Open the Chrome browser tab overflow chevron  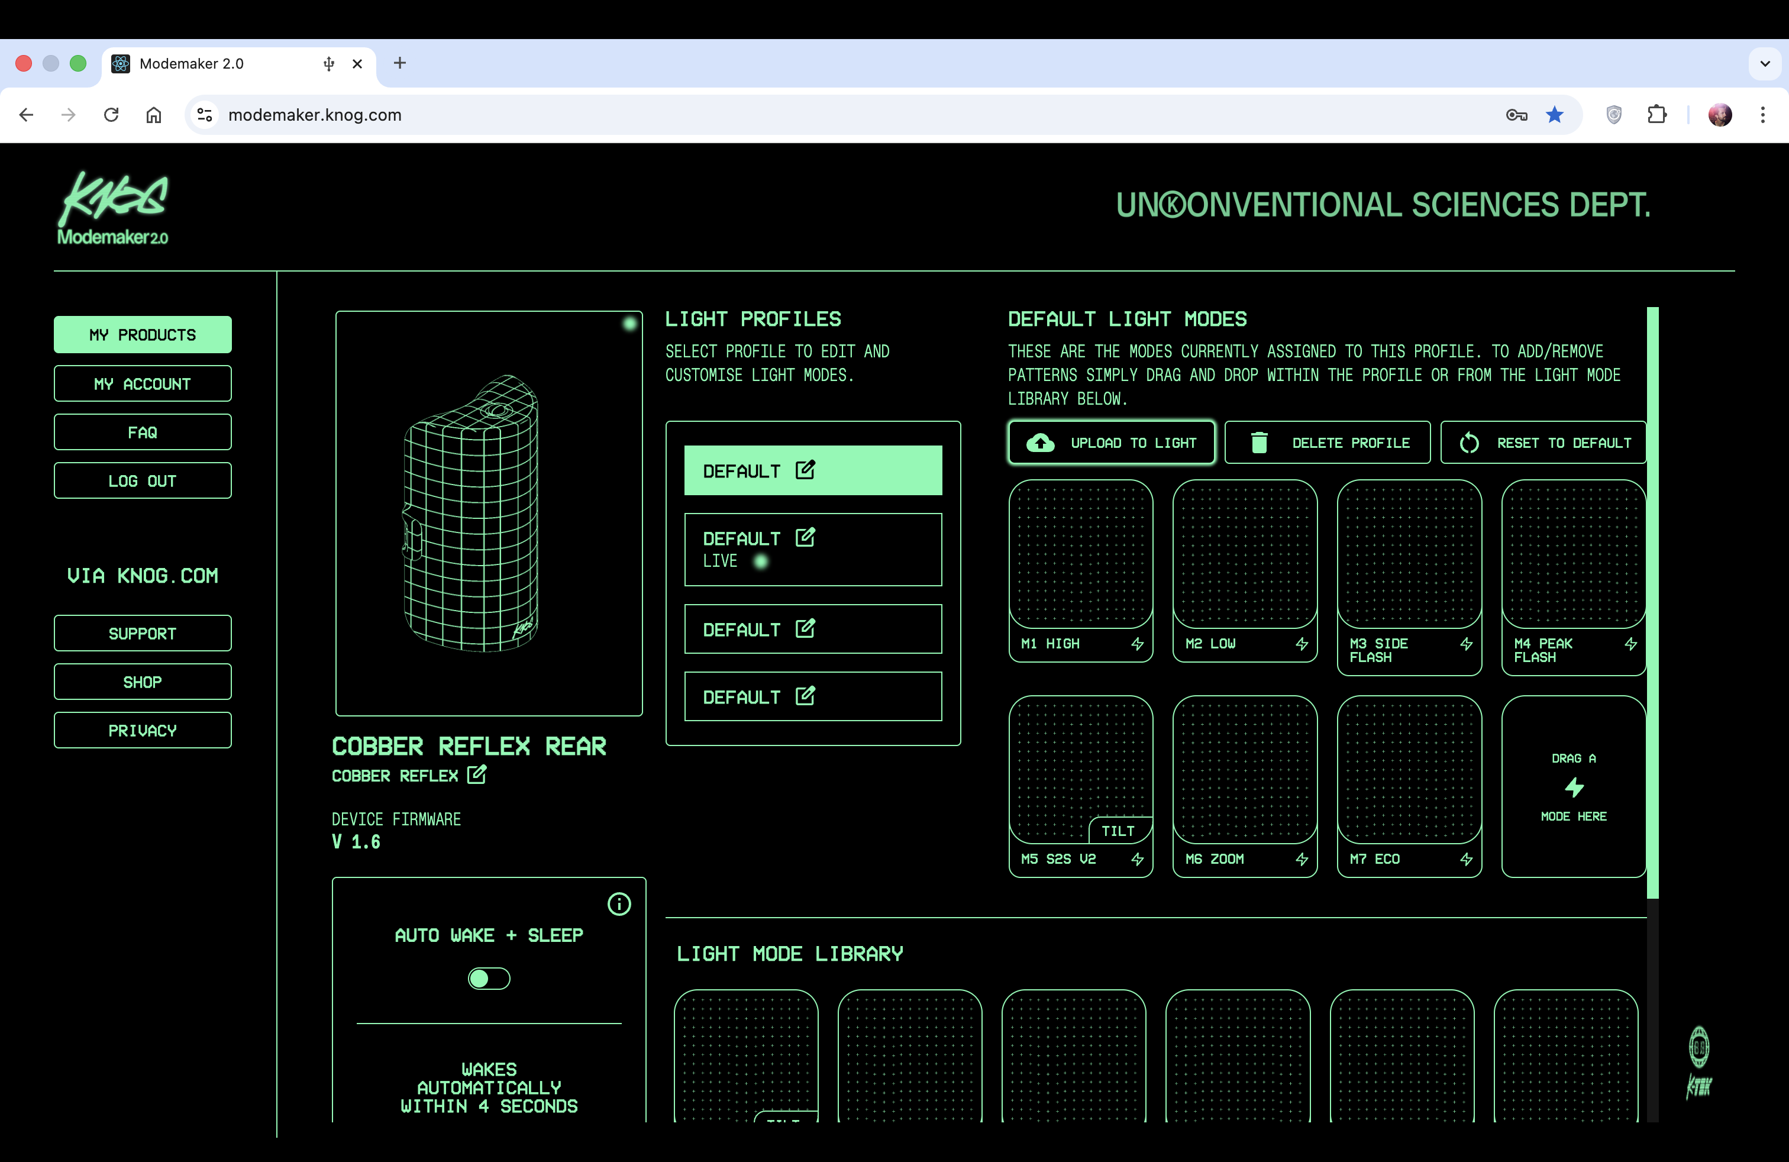click(x=1765, y=63)
